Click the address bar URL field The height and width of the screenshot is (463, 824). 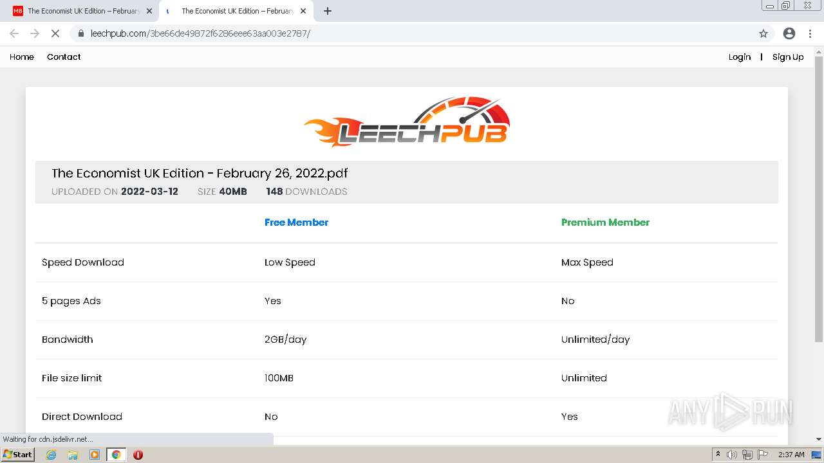[x=412, y=33]
